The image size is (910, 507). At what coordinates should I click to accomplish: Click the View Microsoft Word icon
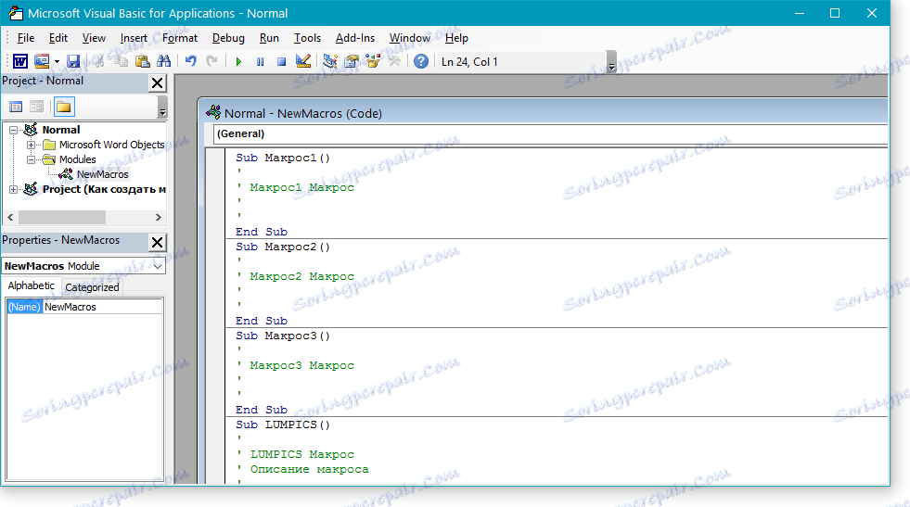[x=19, y=62]
